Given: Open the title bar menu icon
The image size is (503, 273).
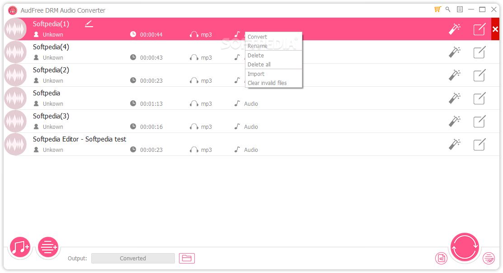Looking at the screenshot, I should pyautogui.click(x=460, y=9).
